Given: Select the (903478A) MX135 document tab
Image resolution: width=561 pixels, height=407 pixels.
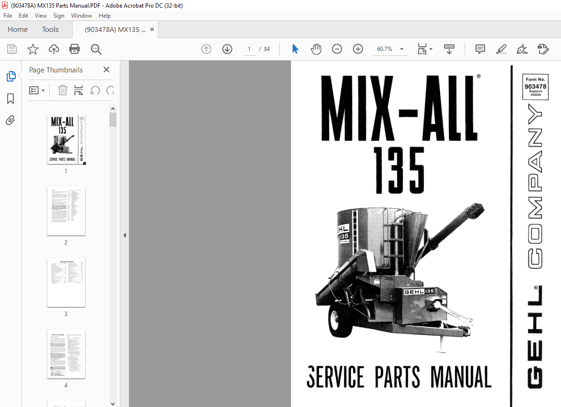Looking at the screenshot, I should click(115, 30).
